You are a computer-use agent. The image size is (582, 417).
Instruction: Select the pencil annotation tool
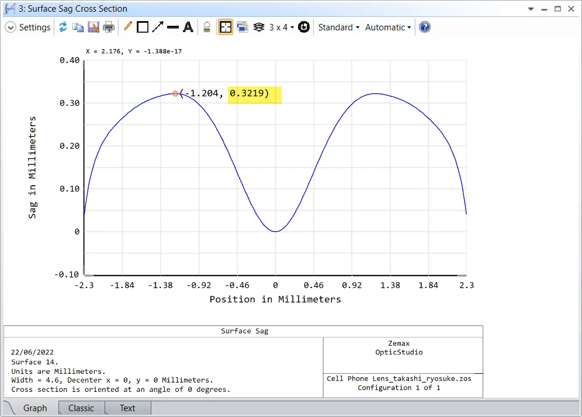point(127,27)
